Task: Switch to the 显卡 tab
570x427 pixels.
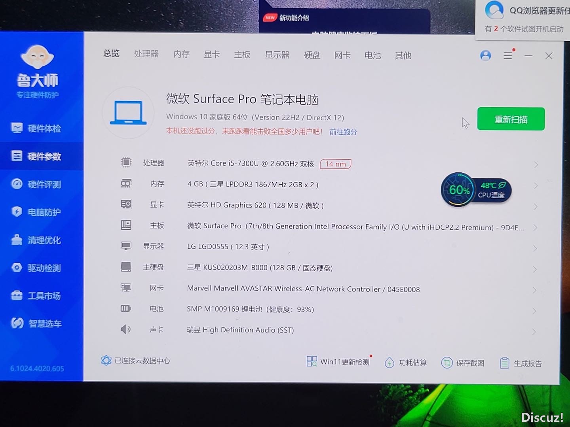Action: [212, 54]
